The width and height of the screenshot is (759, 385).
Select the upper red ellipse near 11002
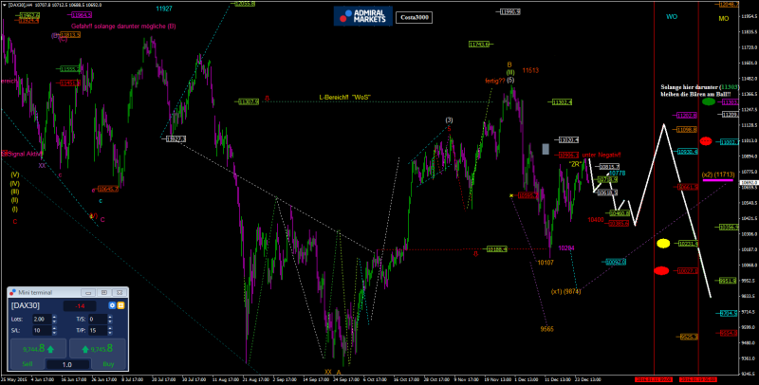click(706, 141)
